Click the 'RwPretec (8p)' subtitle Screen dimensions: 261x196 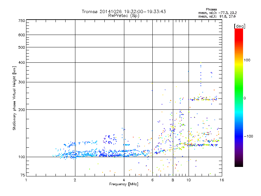(124, 16)
